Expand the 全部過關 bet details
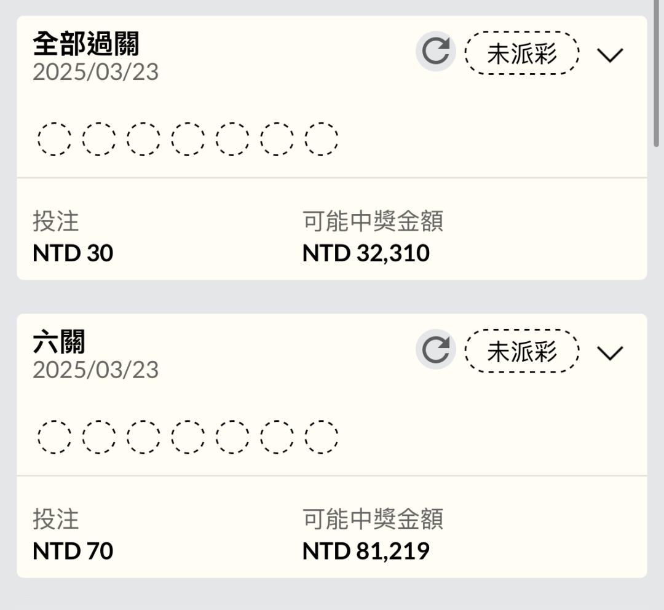 (x=610, y=55)
